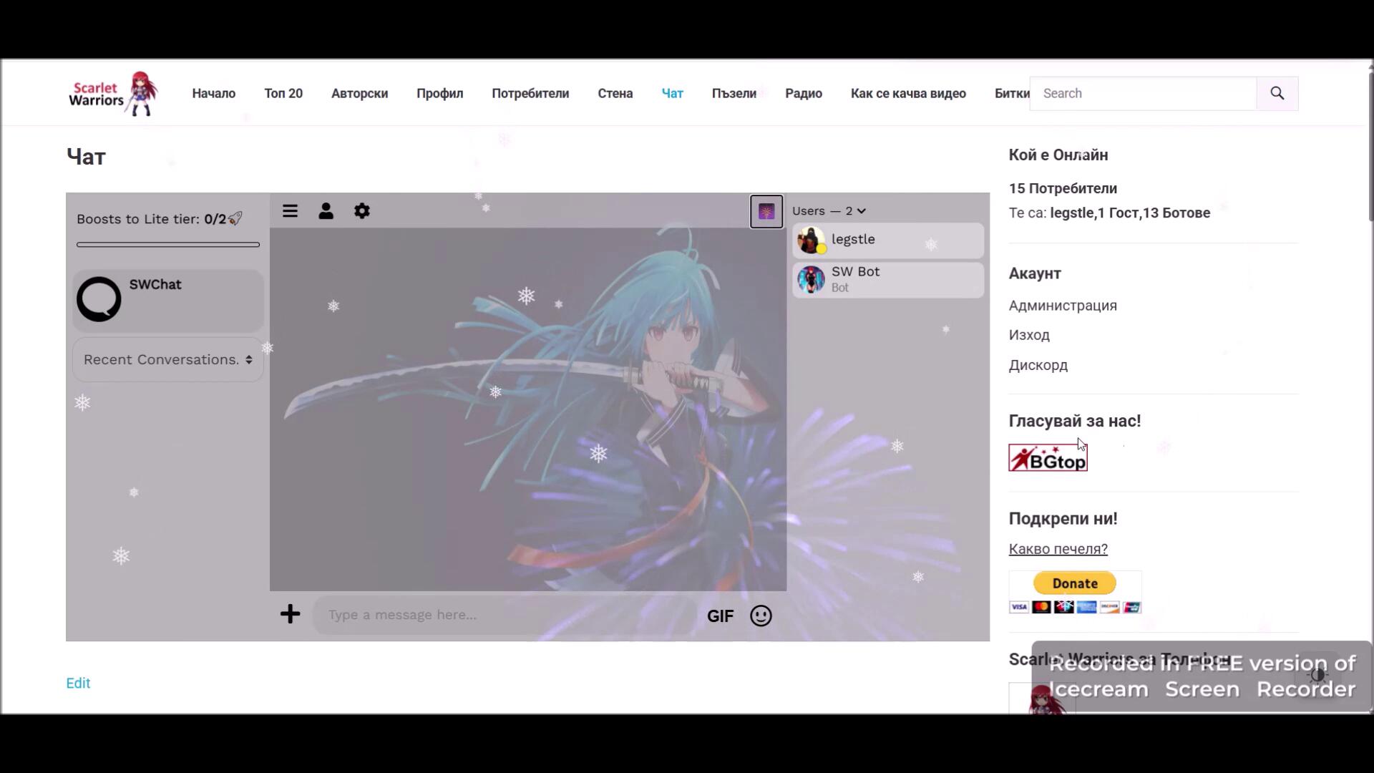Open the Топ 20 menu item
The height and width of the screenshot is (773, 1374).
pos(283,94)
